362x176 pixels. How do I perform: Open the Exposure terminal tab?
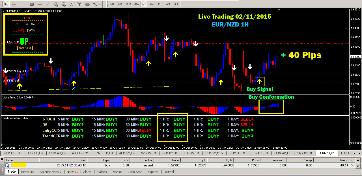[x=28, y=171]
